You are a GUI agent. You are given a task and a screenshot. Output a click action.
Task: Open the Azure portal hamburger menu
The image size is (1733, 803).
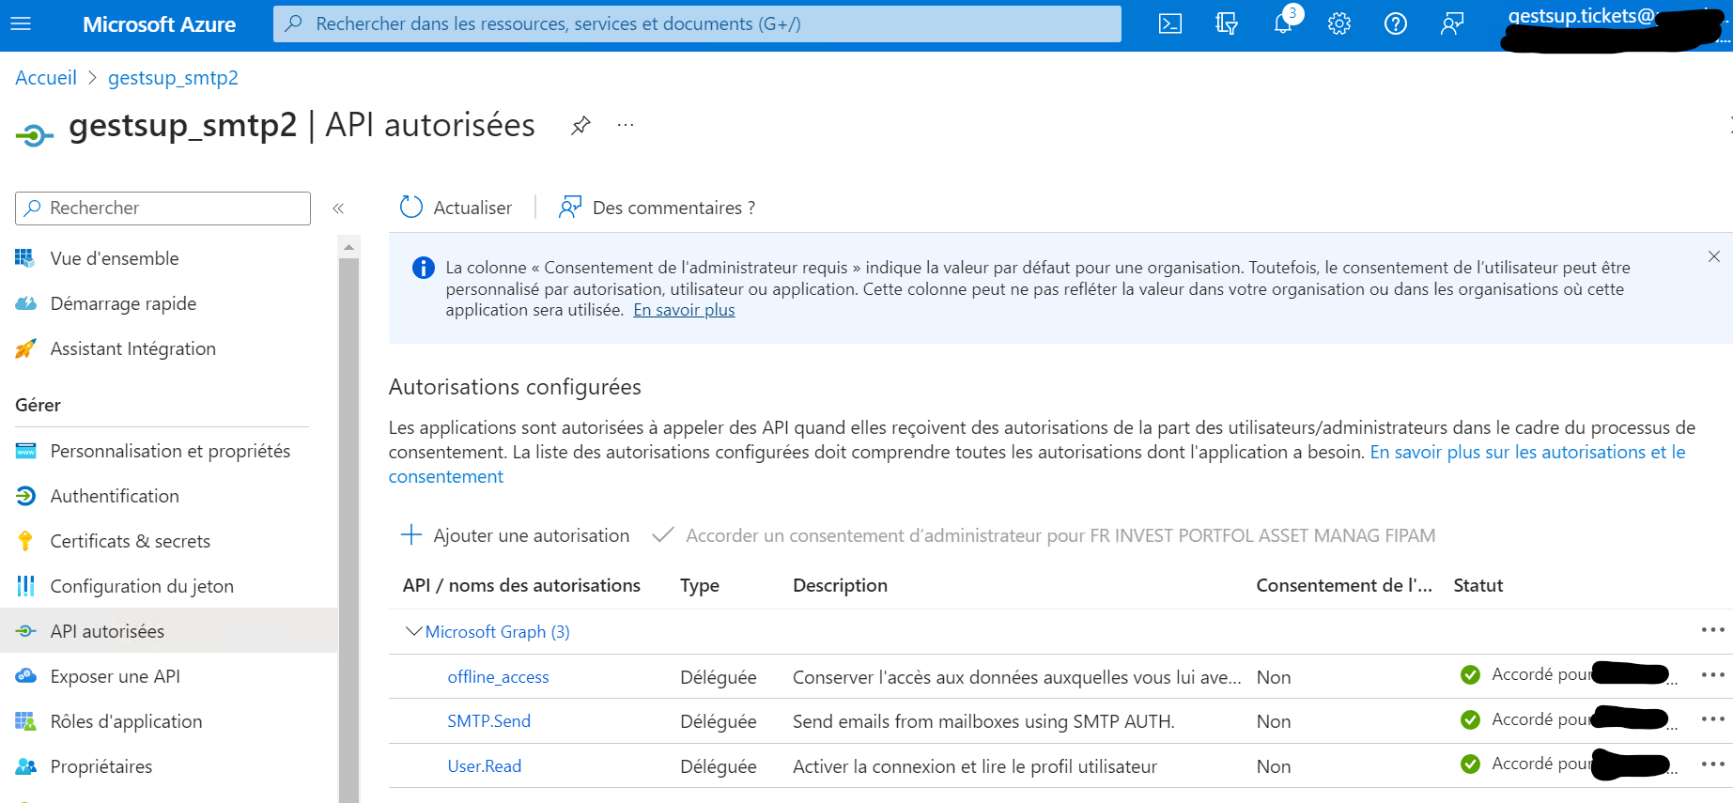(x=21, y=23)
